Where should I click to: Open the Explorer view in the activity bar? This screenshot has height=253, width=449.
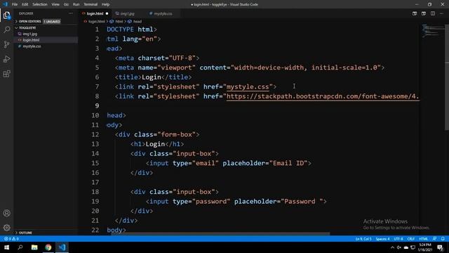pos(6,15)
